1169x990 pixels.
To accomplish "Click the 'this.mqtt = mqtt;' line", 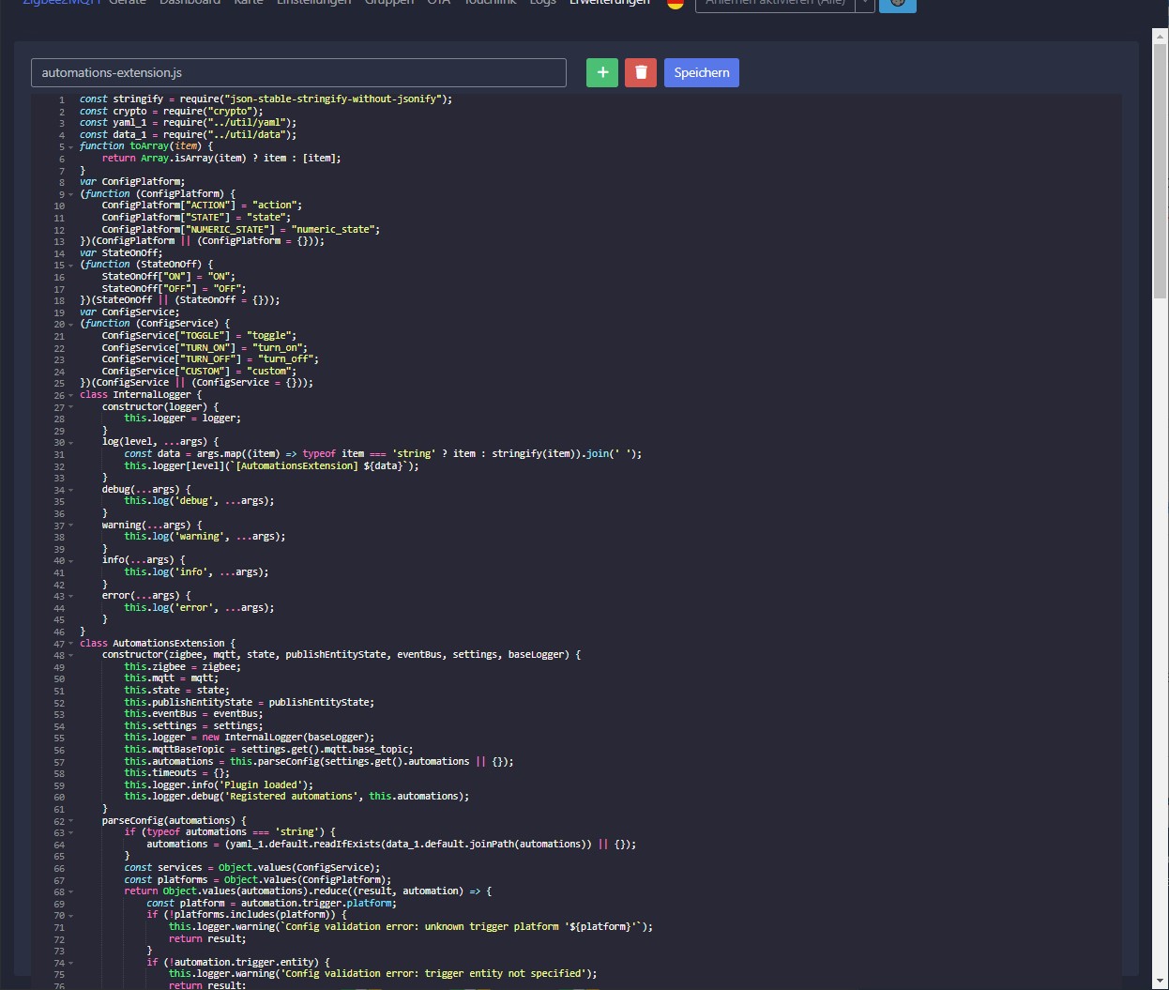I will tap(171, 678).
